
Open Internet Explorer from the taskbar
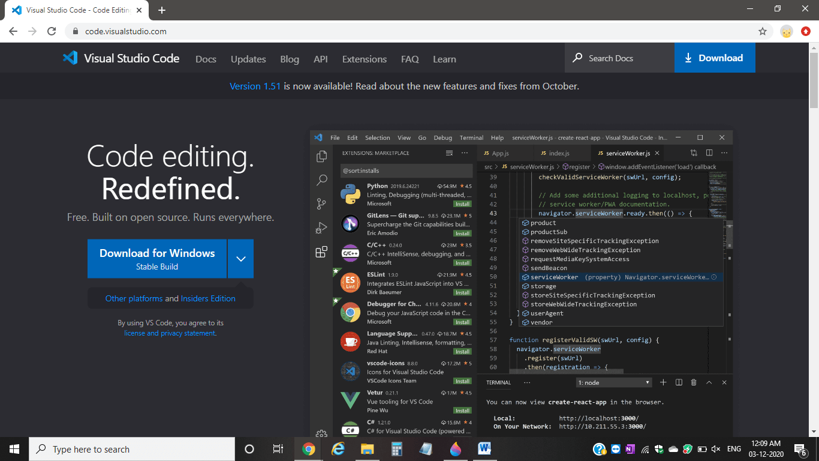pos(338,449)
